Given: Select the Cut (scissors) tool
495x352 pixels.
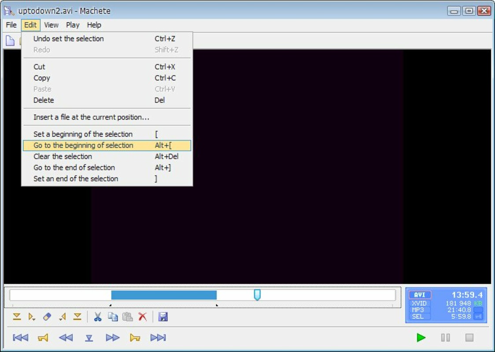Looking at the screenshot, I should pyautogui.click(x=98, y=316).
